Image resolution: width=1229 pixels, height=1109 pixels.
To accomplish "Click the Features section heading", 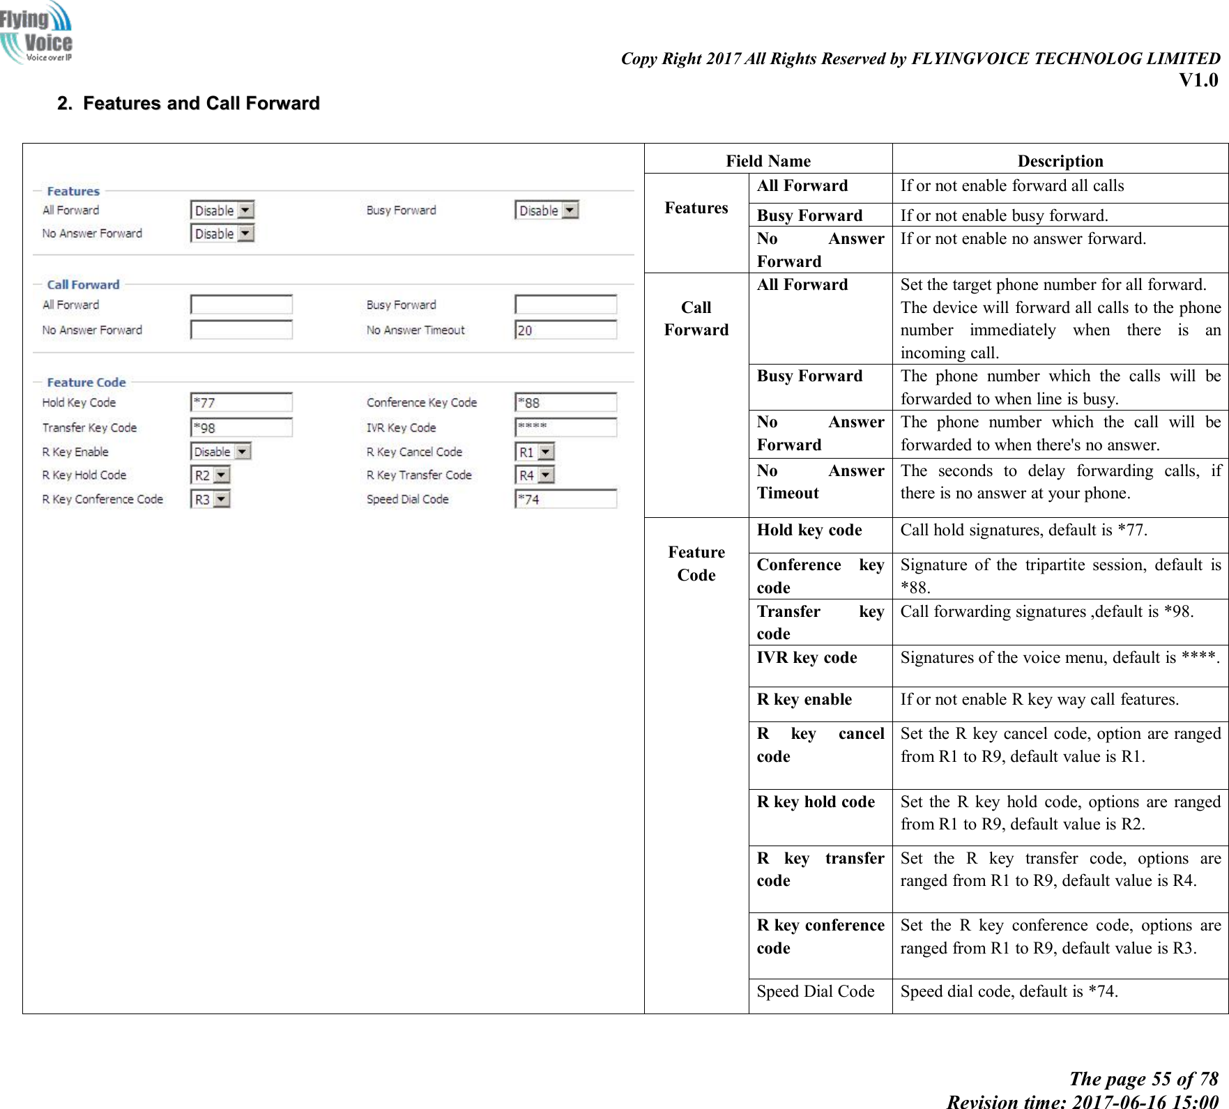I will (72, 190).
